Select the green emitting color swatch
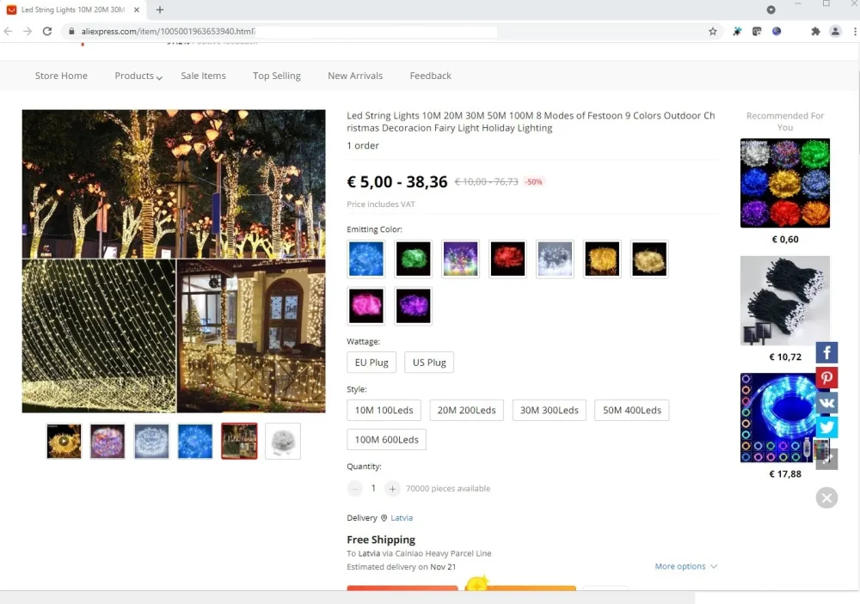This screenshot has height=604, width=860. [413, 259]
